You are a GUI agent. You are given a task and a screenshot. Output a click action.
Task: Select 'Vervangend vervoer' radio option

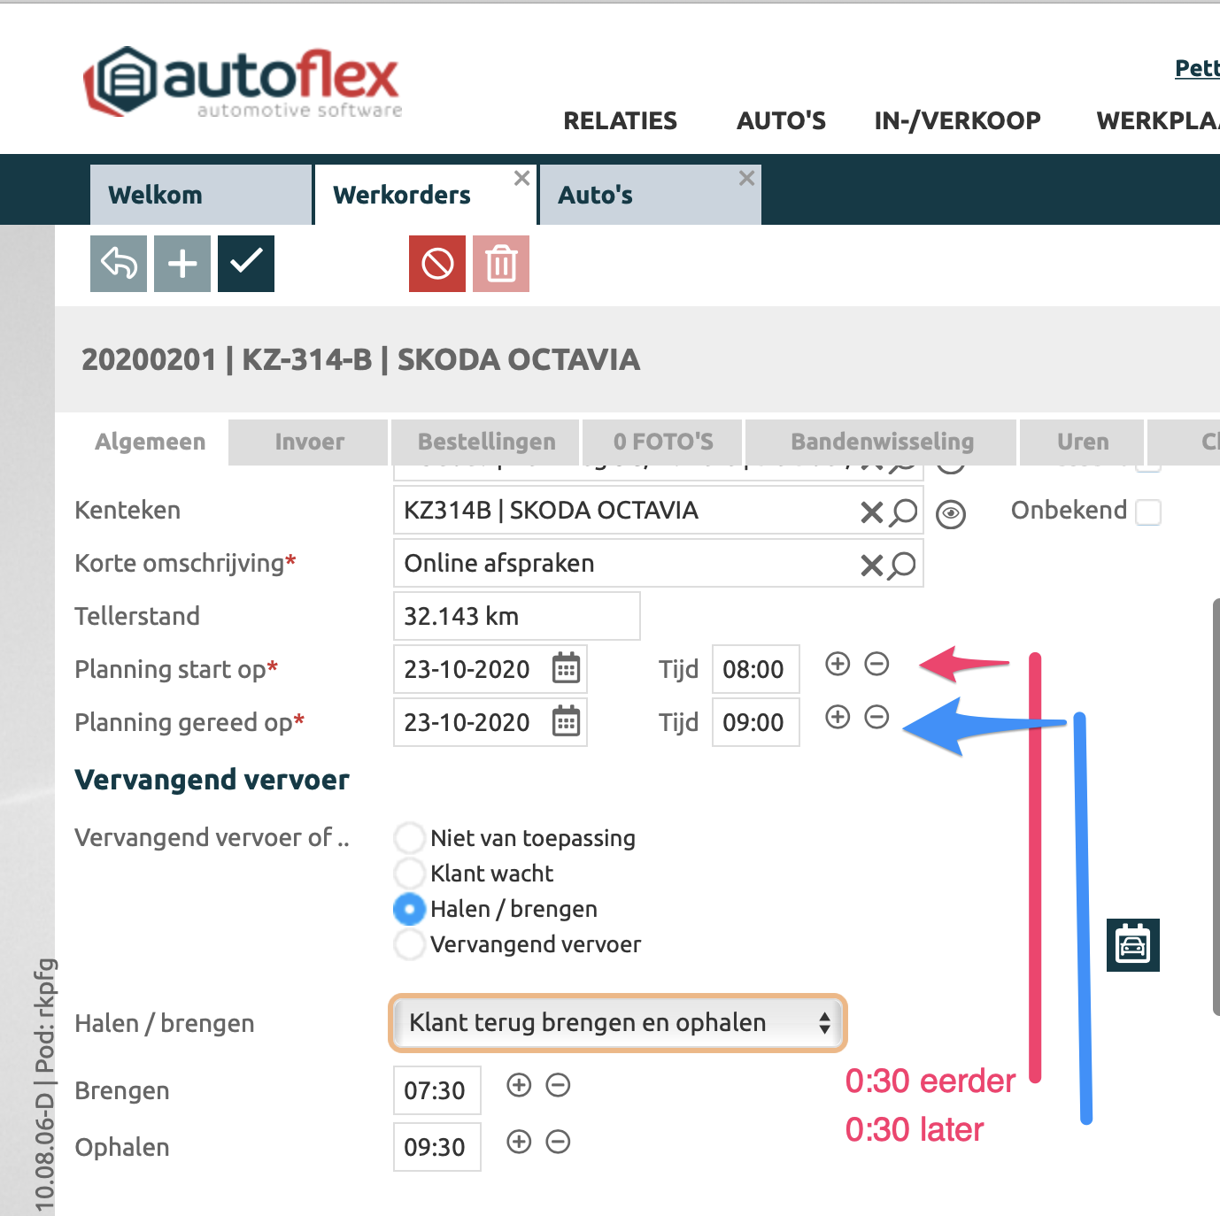410,943
